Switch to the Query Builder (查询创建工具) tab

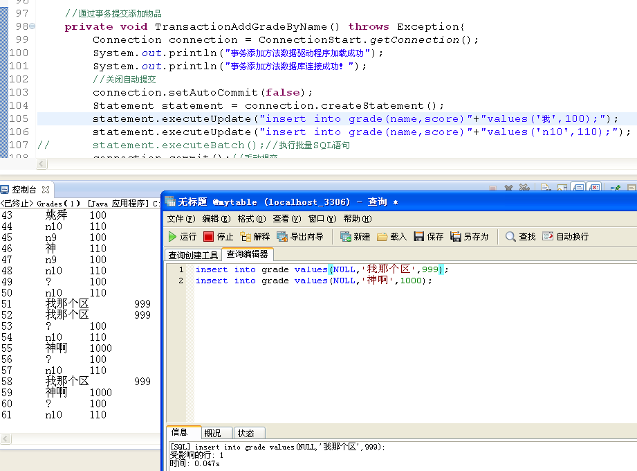(x=194, y=255)
